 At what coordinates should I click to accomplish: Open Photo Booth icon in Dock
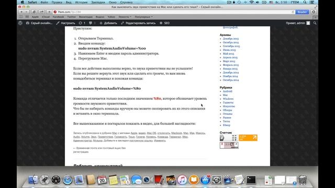159,180
